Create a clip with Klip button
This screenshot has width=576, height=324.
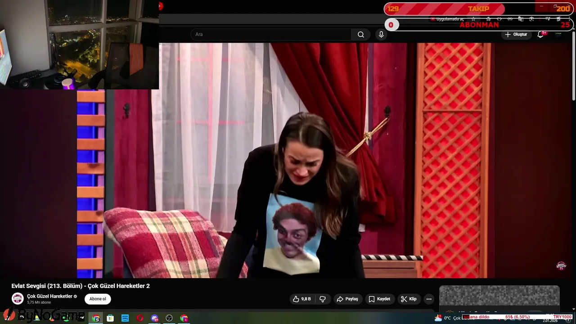(409, 299)
